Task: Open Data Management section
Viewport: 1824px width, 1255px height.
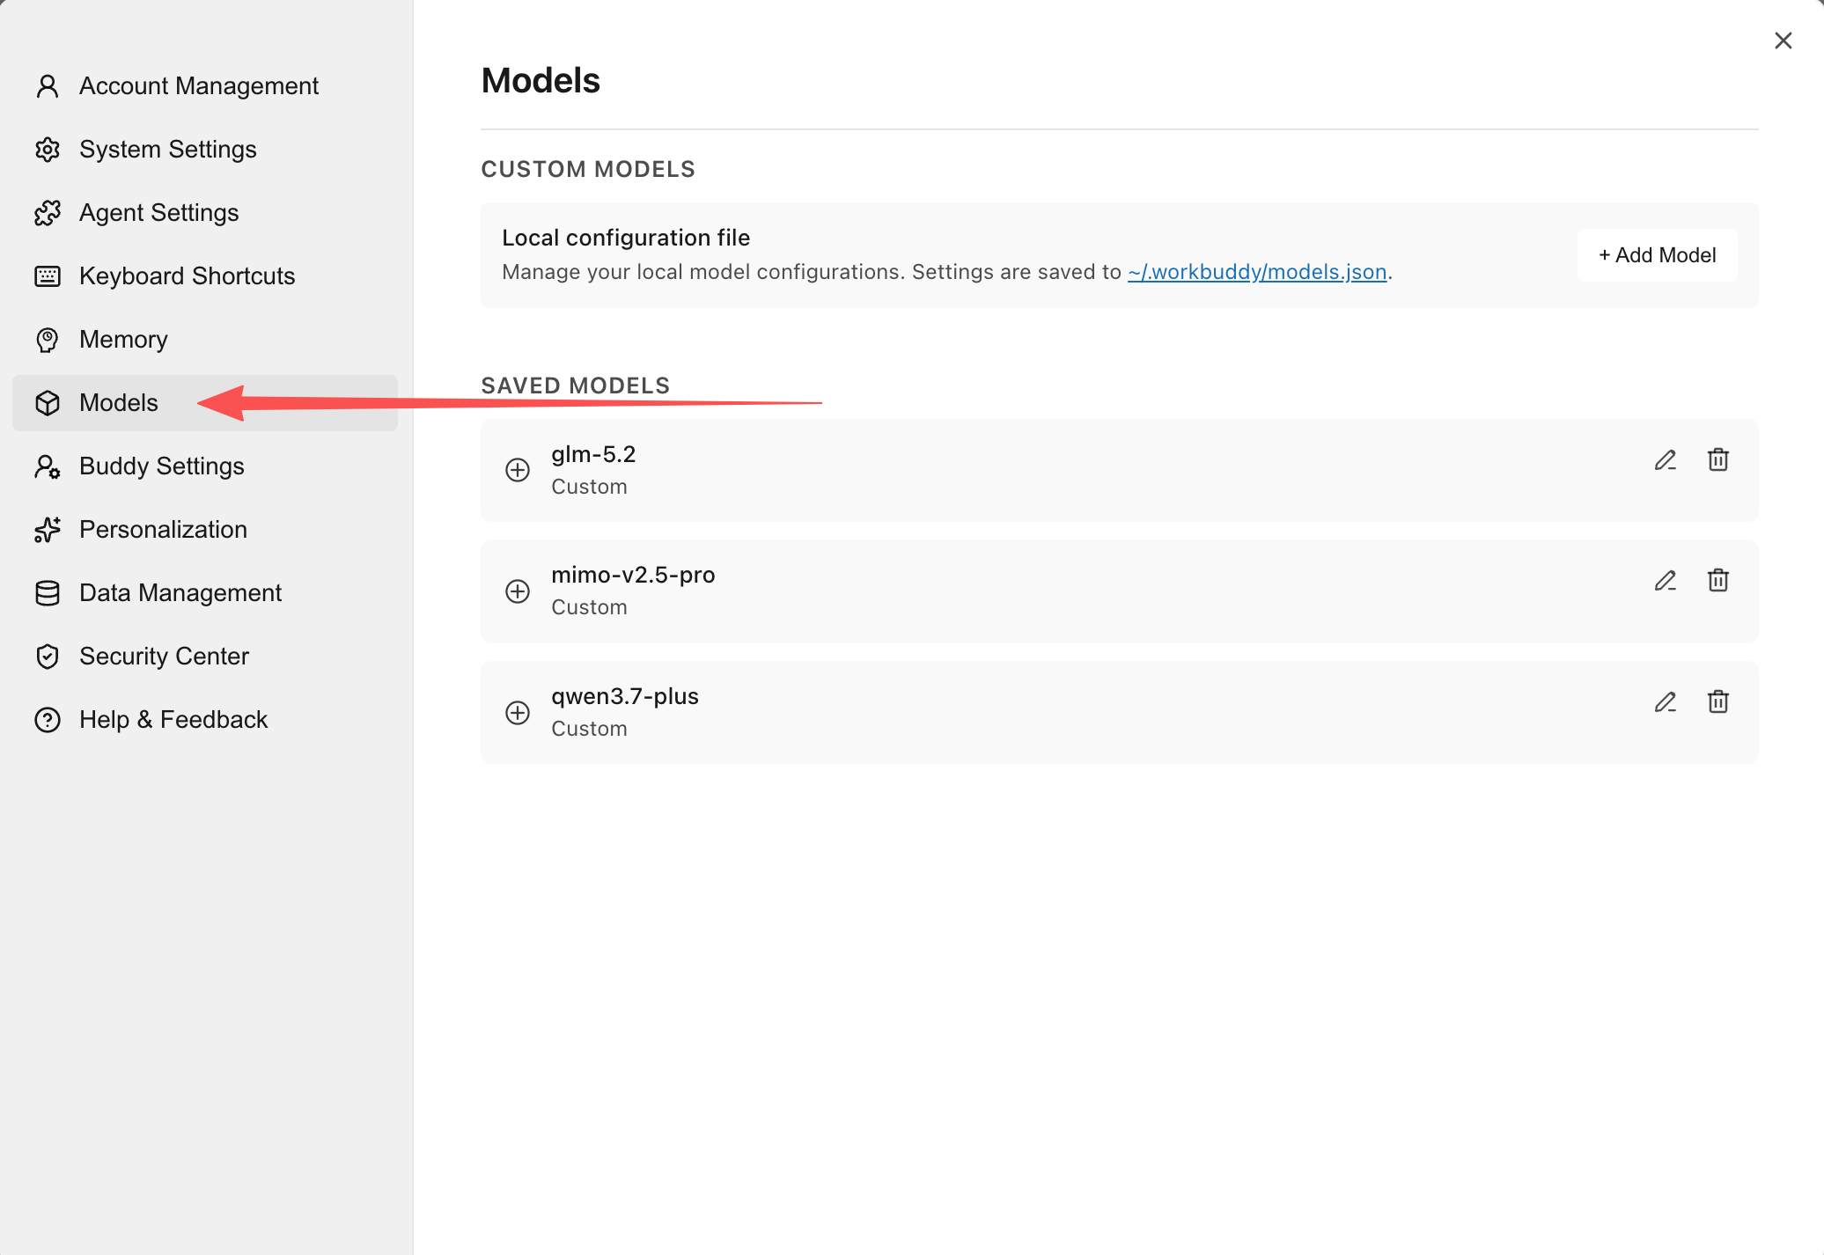Action: point(205,593)
